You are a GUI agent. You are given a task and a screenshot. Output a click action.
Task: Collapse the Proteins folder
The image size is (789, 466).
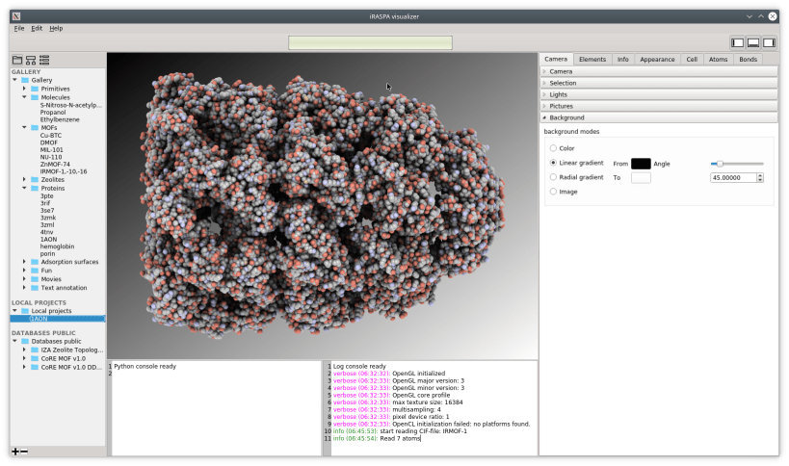(x=24, y=188)
